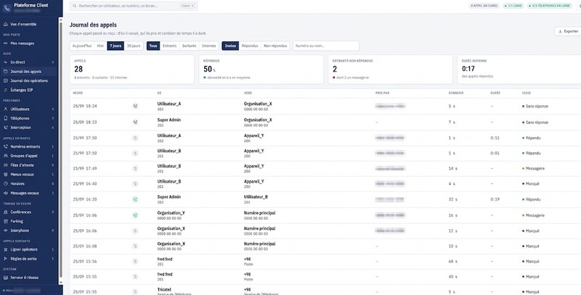Go to Horaires menu item
Screen dimensions: 581x295
pyautogui.click(x=29, y=183)
